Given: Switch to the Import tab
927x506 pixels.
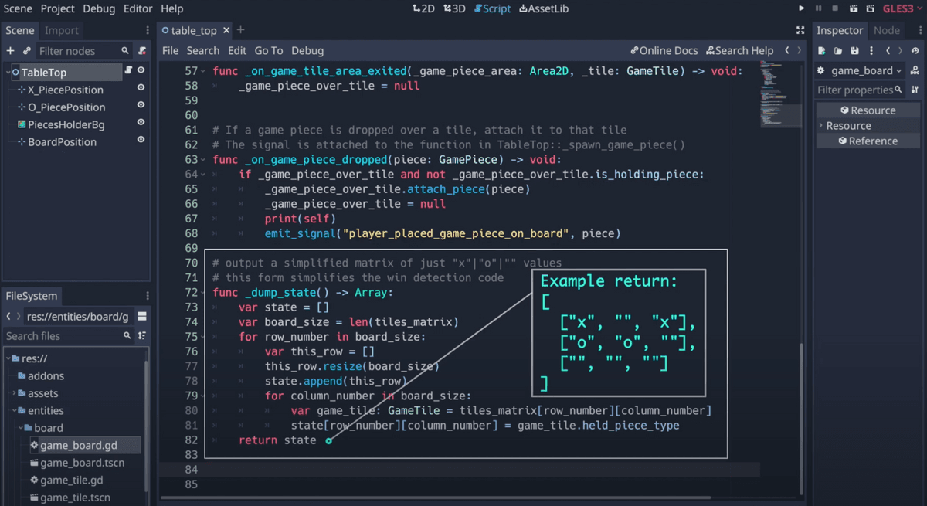Looking at the screenshot, I should coord(62,30).
